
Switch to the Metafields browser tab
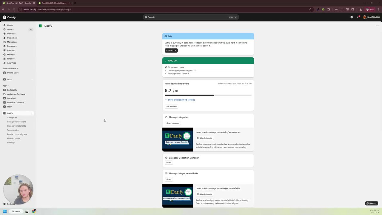(x=55, y=3)
